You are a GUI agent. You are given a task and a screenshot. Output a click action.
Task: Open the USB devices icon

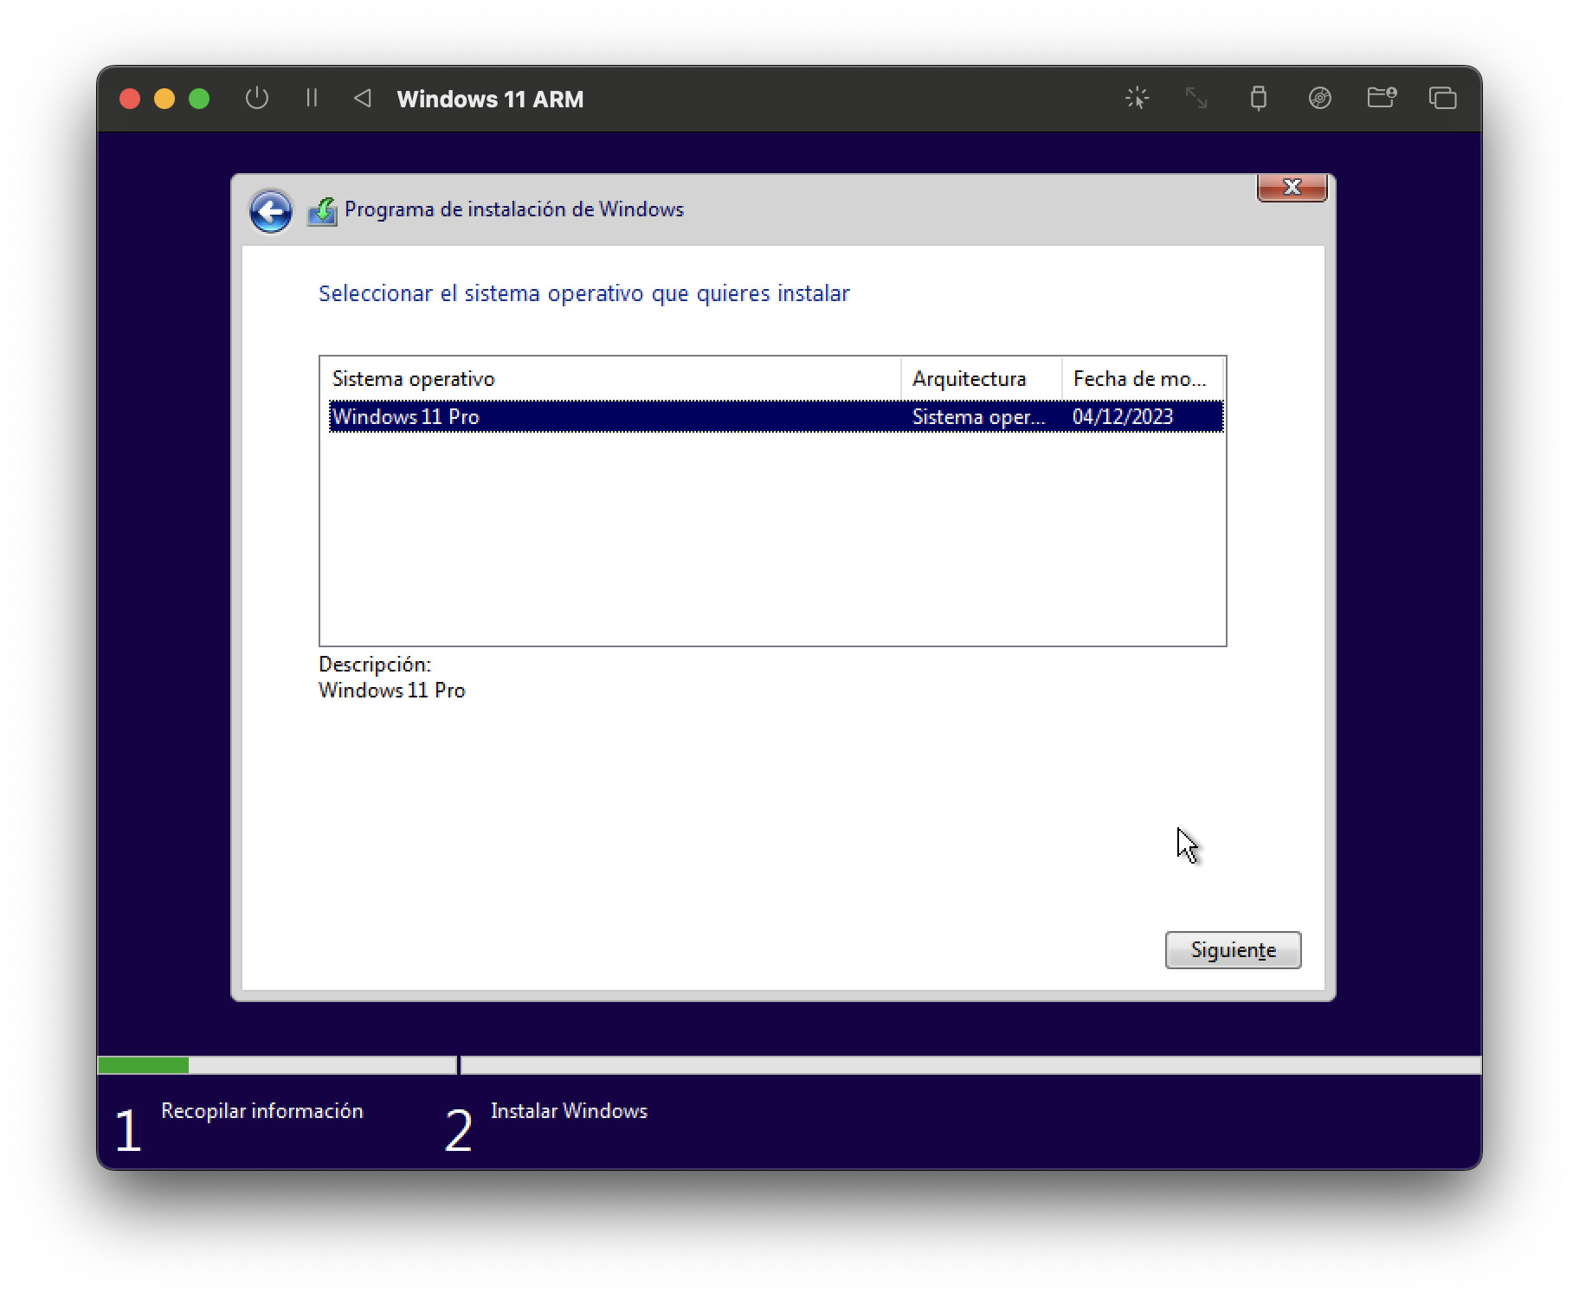pyautogui.click(x=1259, y=98)
